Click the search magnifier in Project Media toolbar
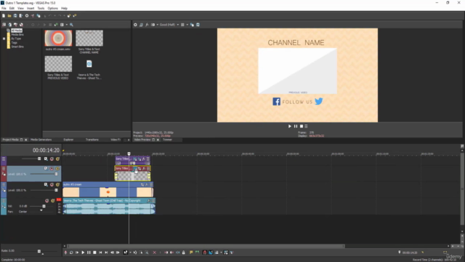This screenshot has width=465, height=262. coord(71,25)
